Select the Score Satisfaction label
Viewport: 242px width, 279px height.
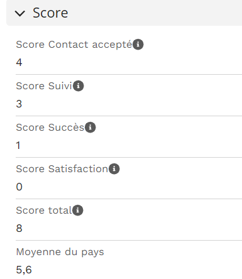[62, 169]
